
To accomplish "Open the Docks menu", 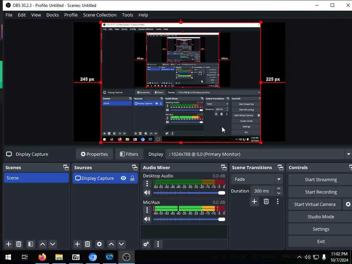I will pos(53,15).
